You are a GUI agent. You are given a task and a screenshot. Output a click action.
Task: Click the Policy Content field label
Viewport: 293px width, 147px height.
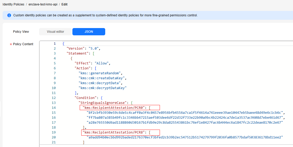point(23,44)
